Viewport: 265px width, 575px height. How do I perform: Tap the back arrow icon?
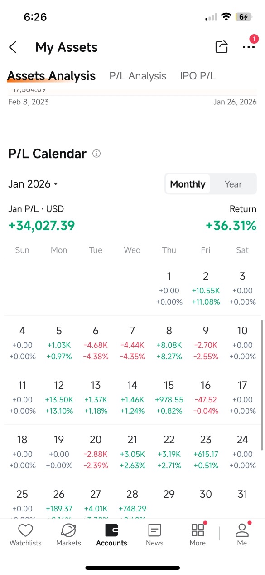tap(13, 47)
